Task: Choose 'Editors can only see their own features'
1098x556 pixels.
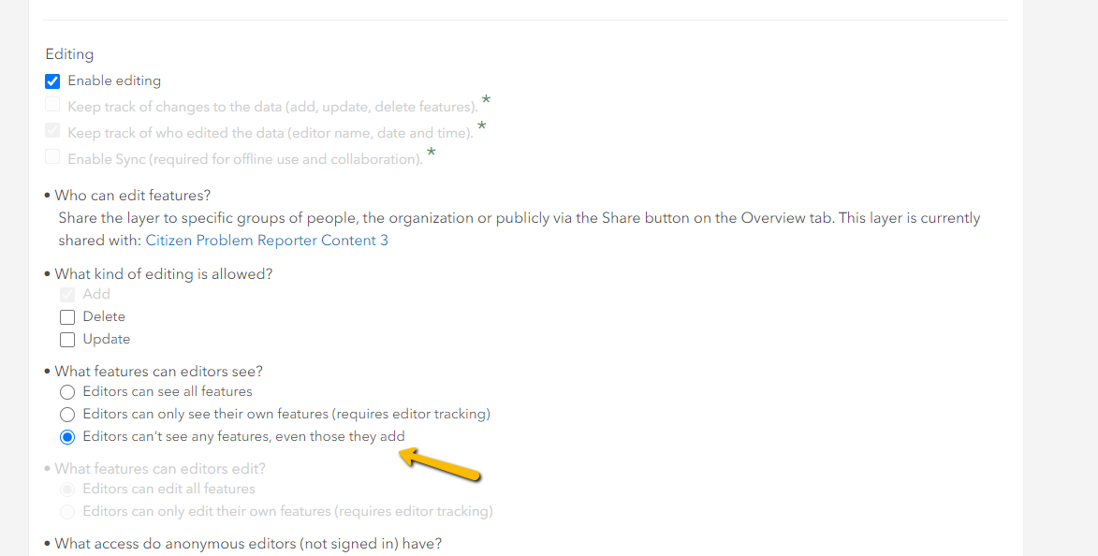Action: (x=66, y=414)
